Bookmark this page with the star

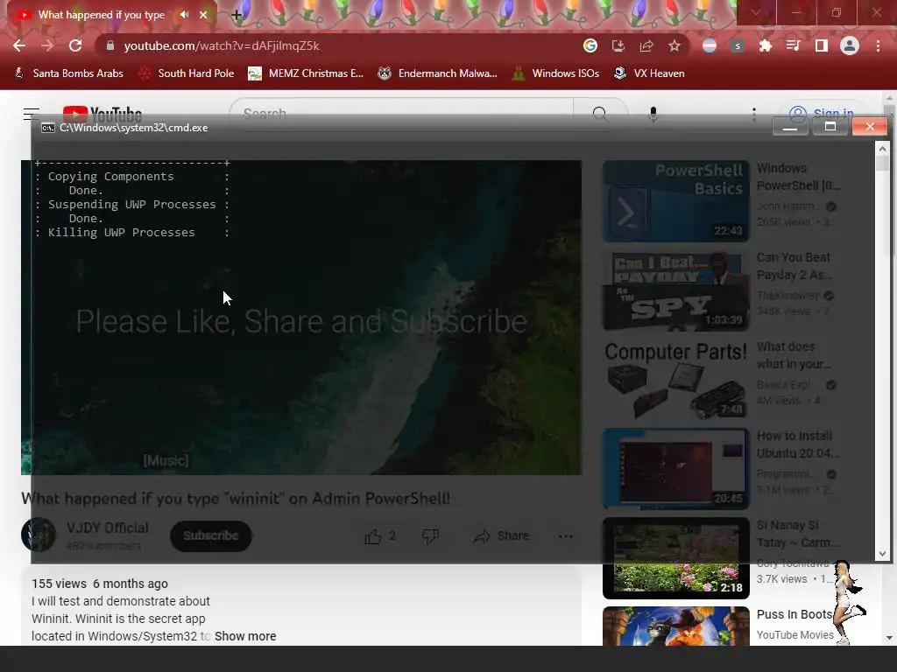coord(675,45)
